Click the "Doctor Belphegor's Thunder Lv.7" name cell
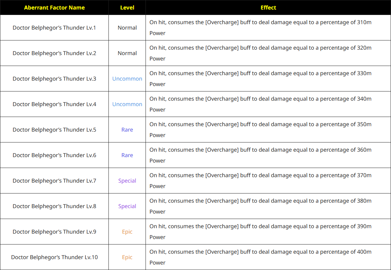 [54, 181]
